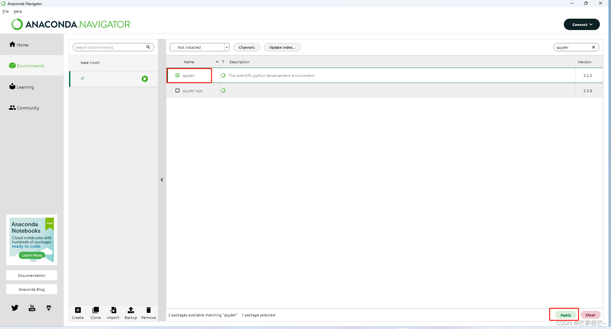Click the search magnifier in Search Environments

tap(148, 47)
